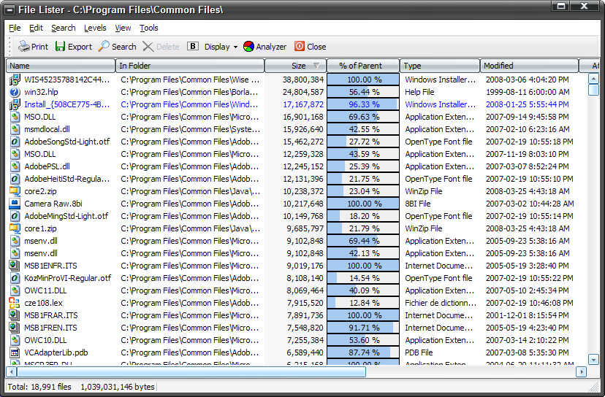Click the vertical scrollbar down arrow
The image size is (605, 397).
coord(593,359)
